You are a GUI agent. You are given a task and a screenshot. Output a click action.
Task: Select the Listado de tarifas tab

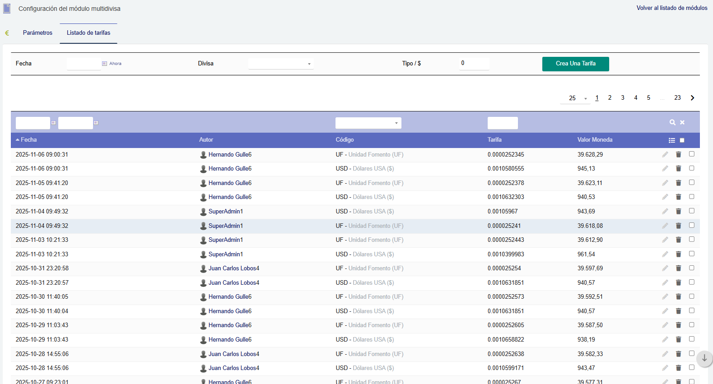[x=89, y=33]
